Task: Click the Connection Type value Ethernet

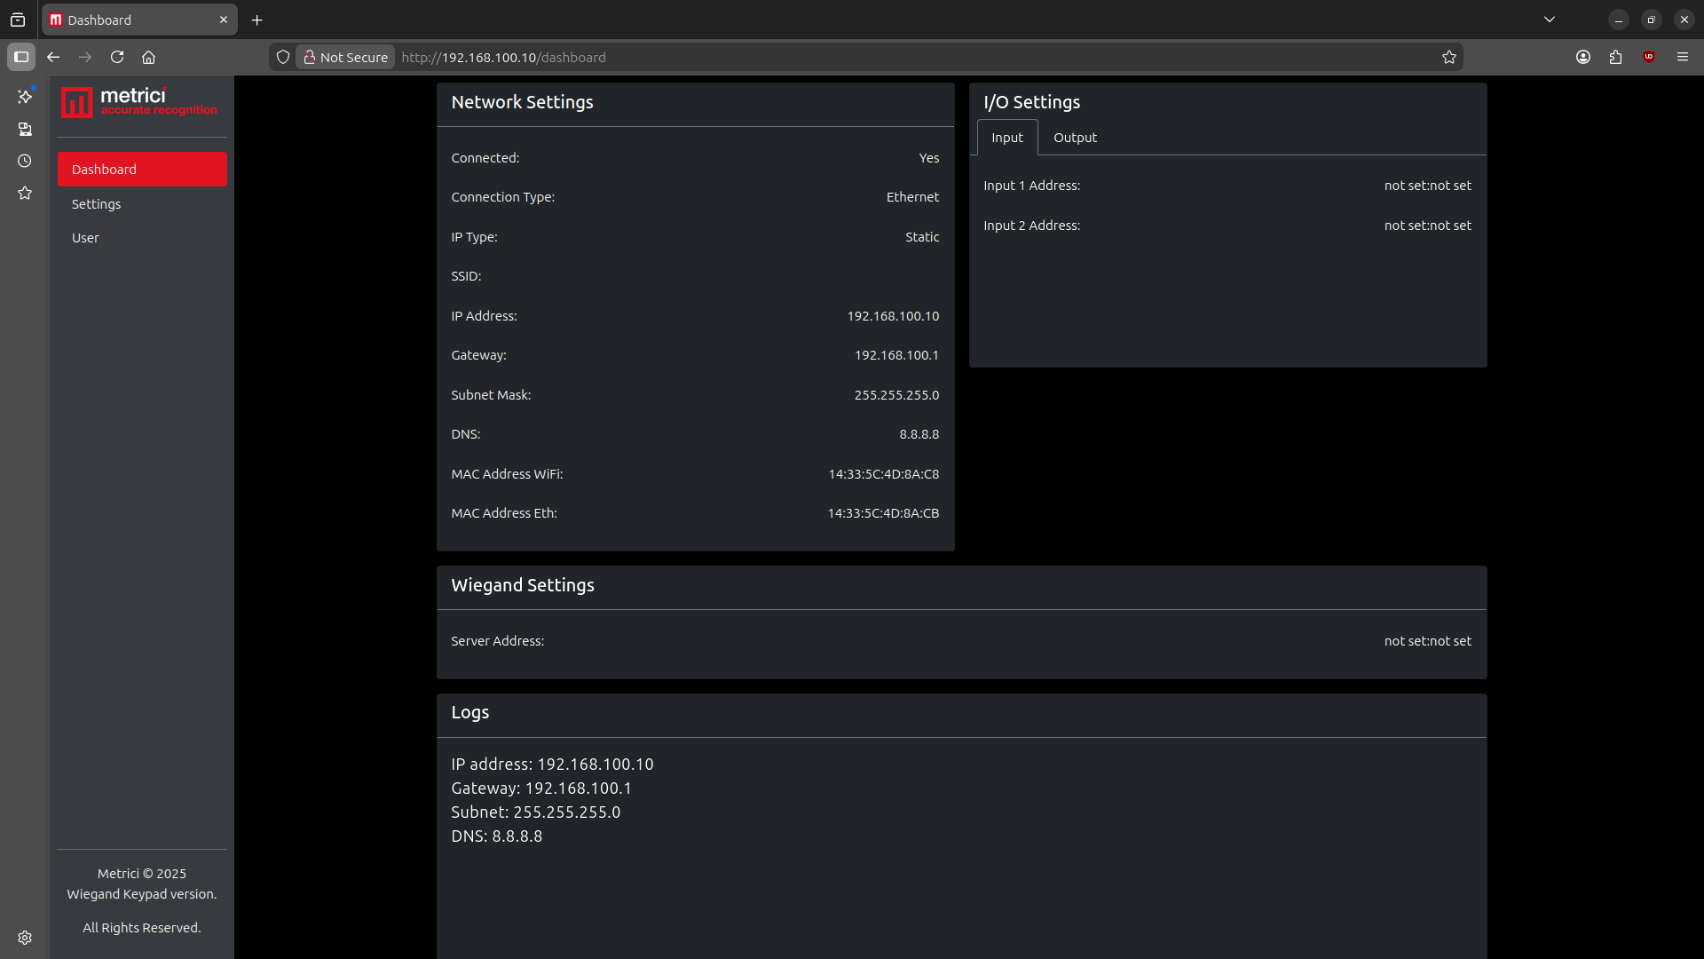Action: (x=912, y=197)
